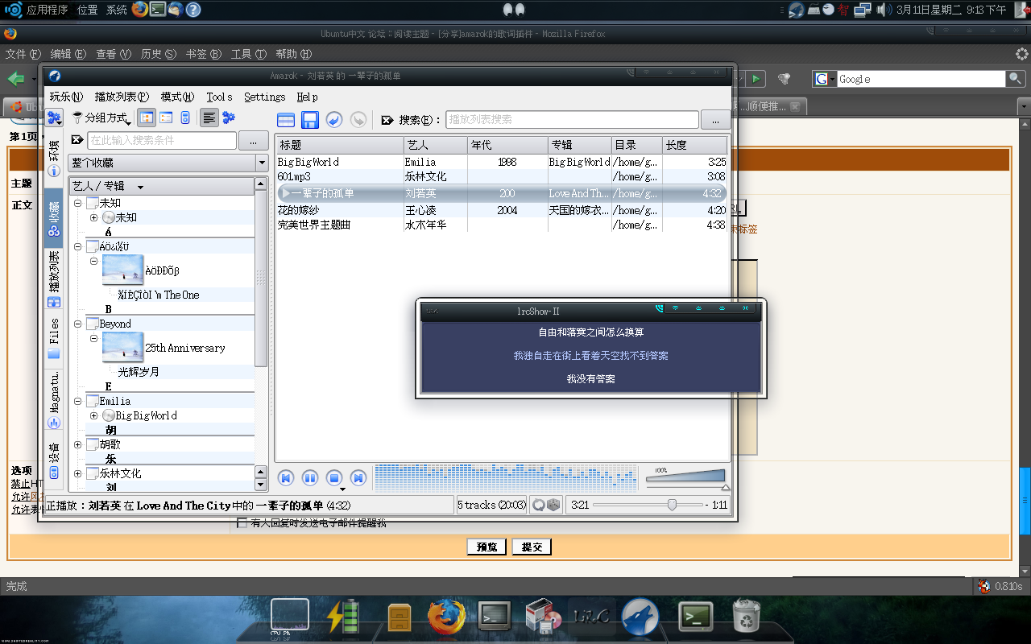
Task: Skip to the previous track
Action: tap(285, 478)
